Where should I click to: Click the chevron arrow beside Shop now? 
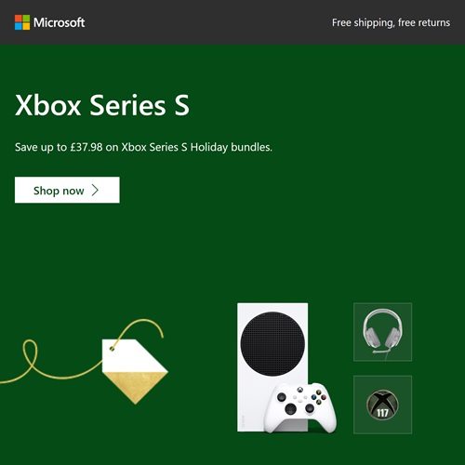point(95,190)
